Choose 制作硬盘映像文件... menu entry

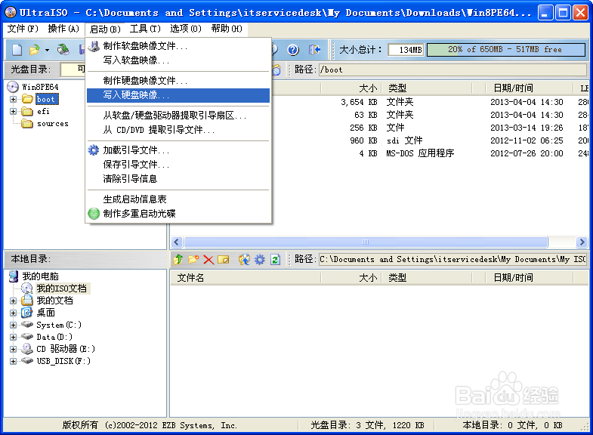[178, 81]
